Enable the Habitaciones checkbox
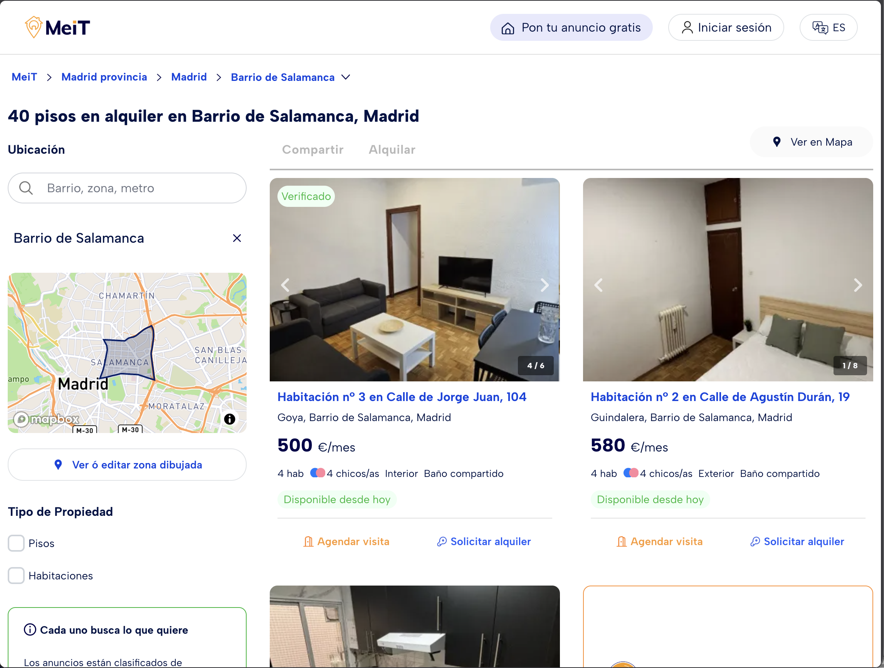 (x=16, y=576)
